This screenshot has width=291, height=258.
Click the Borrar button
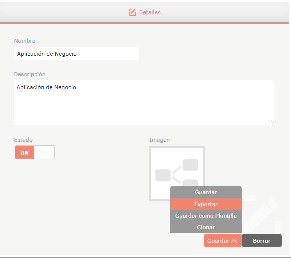coord(262,240)
